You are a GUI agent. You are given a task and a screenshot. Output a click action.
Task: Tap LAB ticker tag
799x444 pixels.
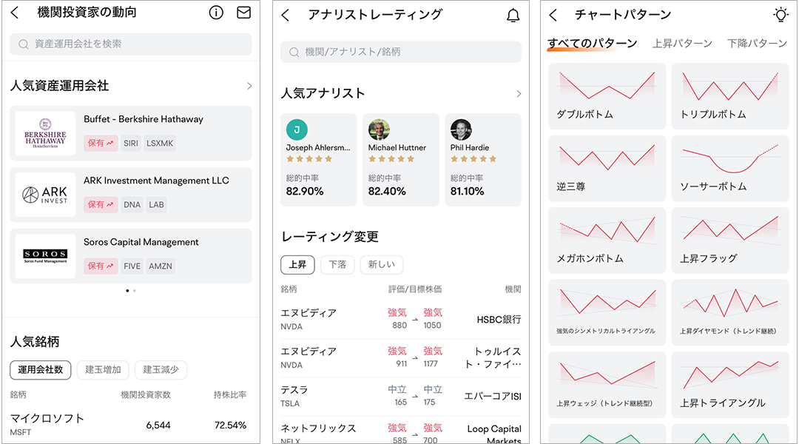156,204
